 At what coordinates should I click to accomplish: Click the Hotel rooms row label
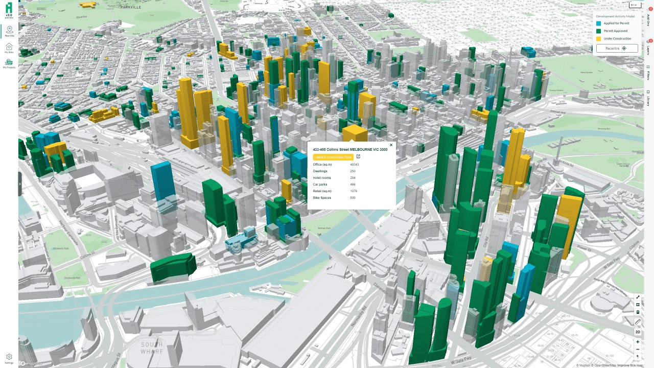(x=321, y=178)
